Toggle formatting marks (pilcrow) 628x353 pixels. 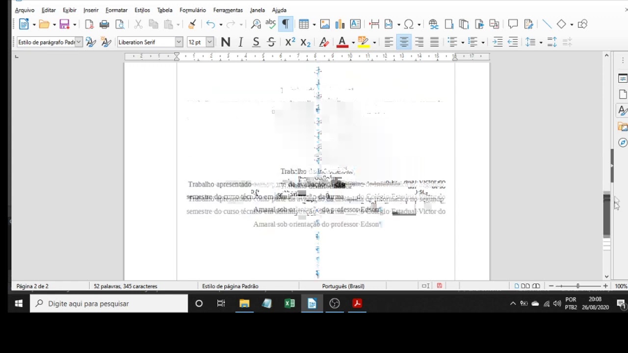tap(286, 24)
